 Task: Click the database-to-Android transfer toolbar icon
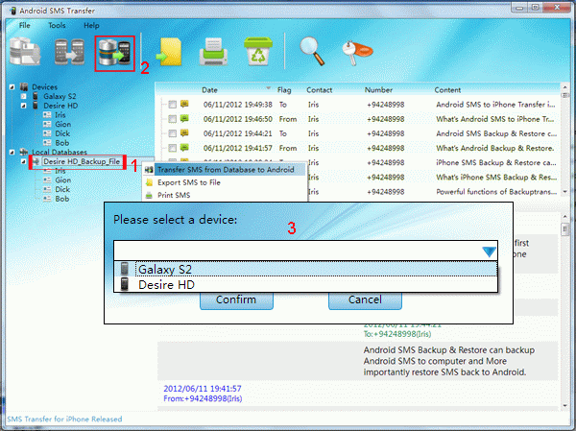coord(114,53)
